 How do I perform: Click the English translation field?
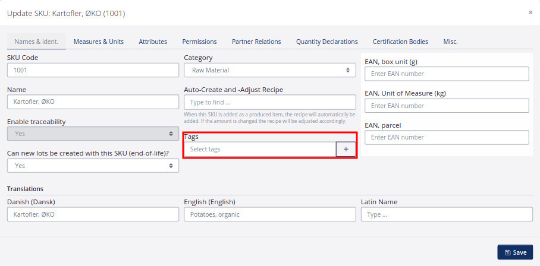[x=269, y=214]
